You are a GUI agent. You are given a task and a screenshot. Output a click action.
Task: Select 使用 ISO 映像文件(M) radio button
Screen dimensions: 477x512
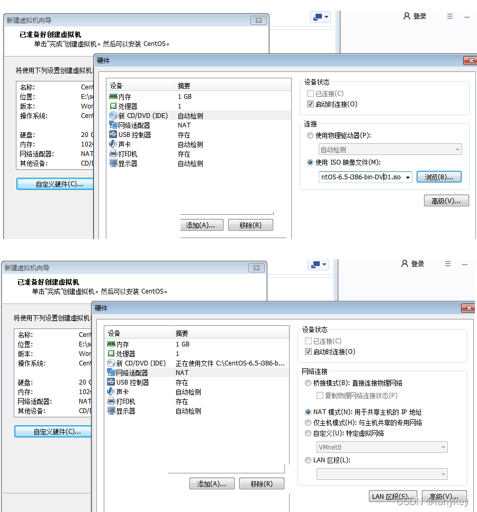click(310, 162)
